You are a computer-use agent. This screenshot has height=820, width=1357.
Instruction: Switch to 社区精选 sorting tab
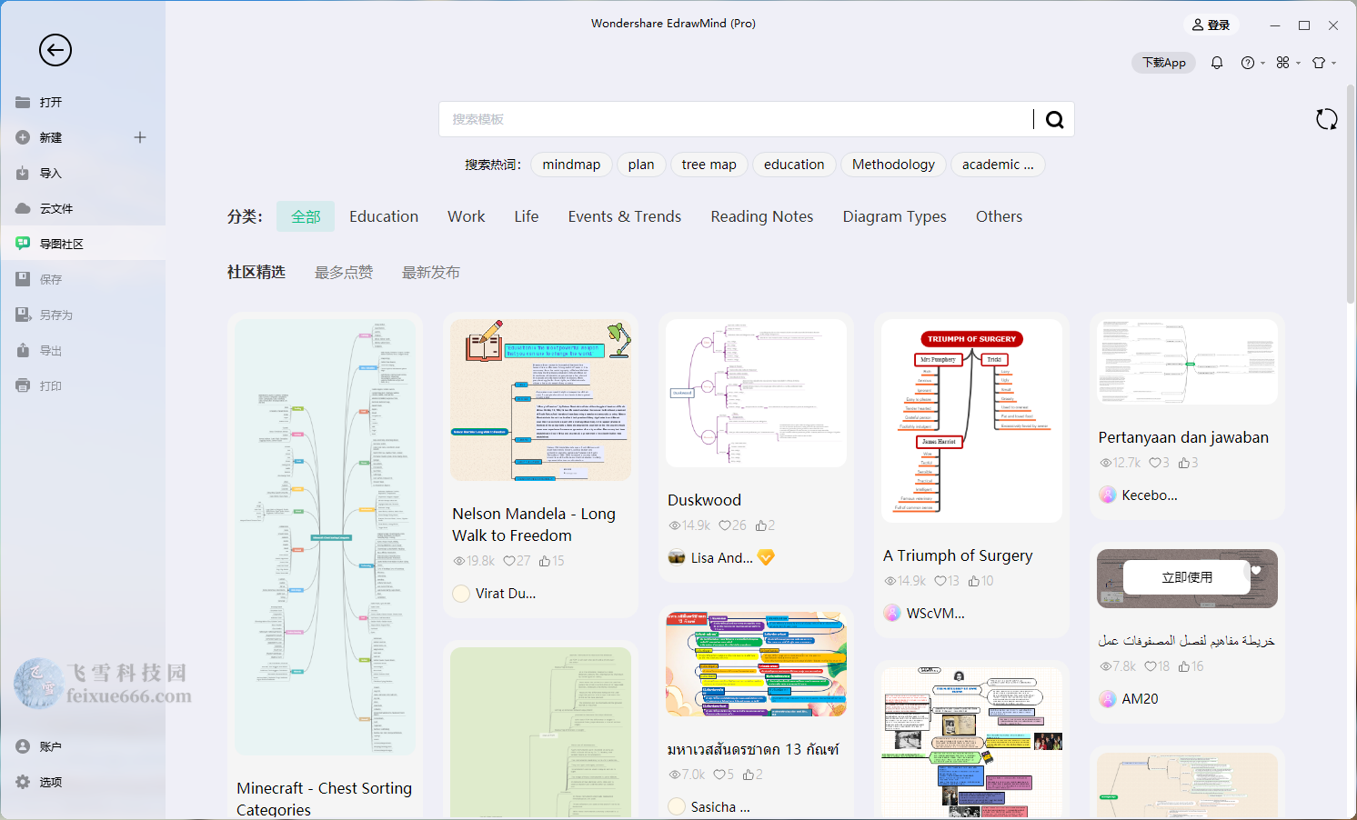point(256,272)
